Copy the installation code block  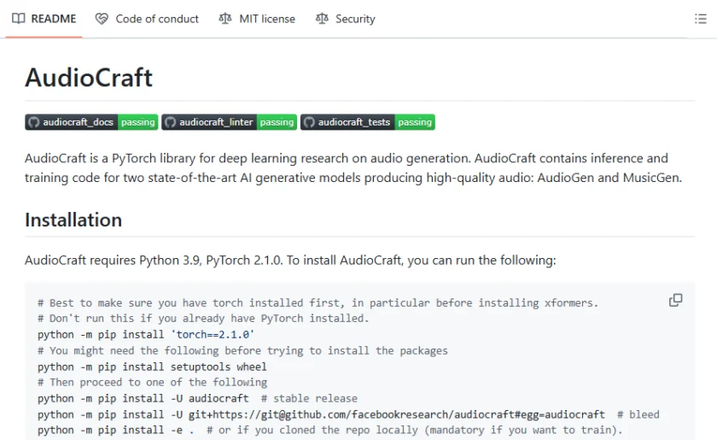click(675, 301)
